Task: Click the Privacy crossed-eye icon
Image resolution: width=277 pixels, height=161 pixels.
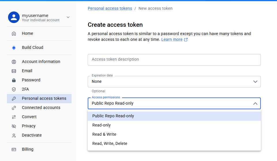Action: pyautogui.click(x=14, y=126)
